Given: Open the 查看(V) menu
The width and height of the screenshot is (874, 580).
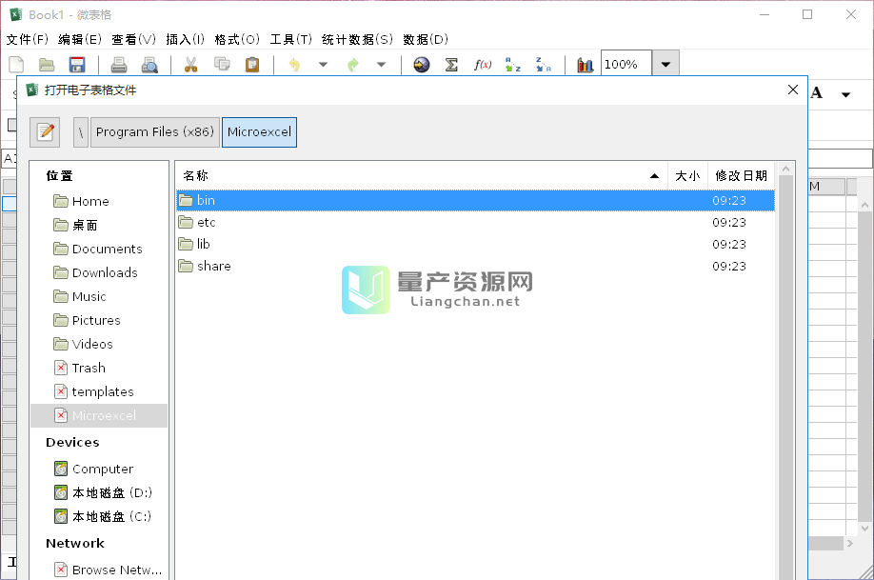Looking at the screenshot, I should [x=134, y=40].
